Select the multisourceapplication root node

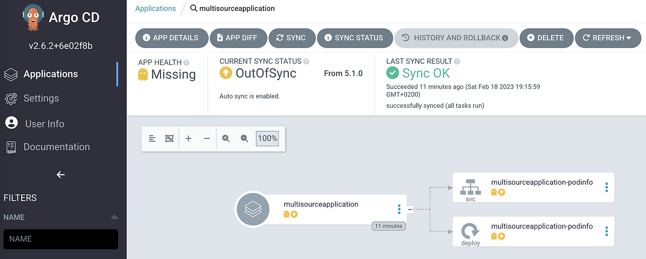321,209
